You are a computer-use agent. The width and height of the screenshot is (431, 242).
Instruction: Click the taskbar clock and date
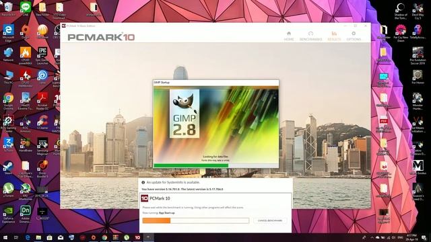(x=411, y=237)
